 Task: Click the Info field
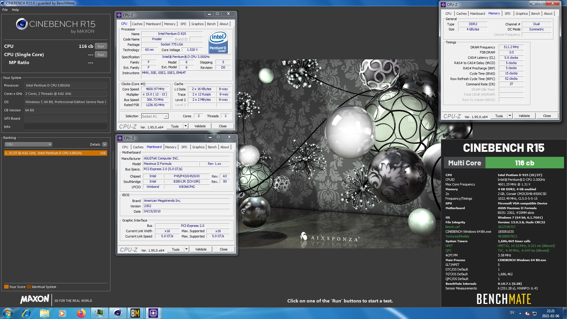click(66, 127)
